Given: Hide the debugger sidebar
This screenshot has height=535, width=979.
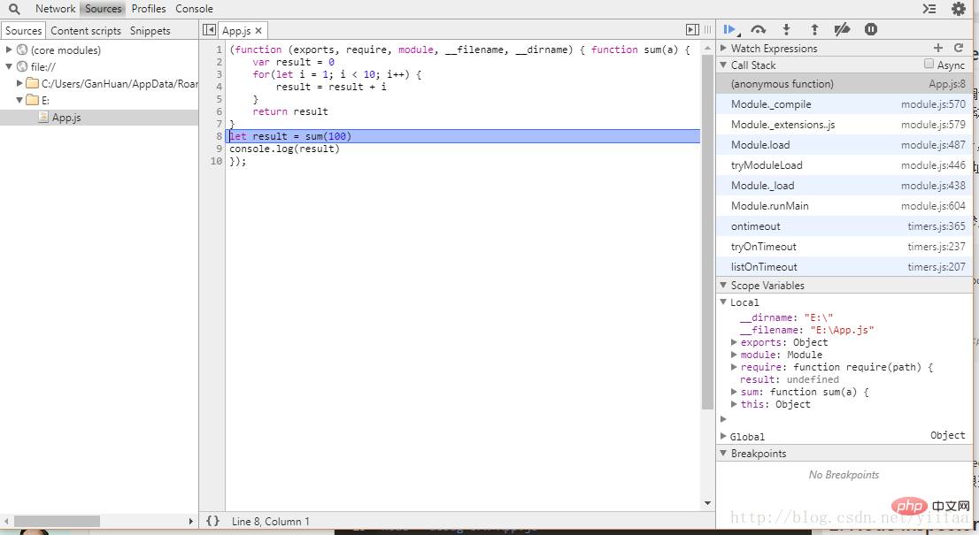Looking at the screenshot, I should (692, 30).
